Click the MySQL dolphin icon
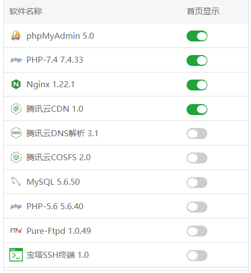Image resolution: width=251 pixels, height=273 pixels. pos(16,181)
